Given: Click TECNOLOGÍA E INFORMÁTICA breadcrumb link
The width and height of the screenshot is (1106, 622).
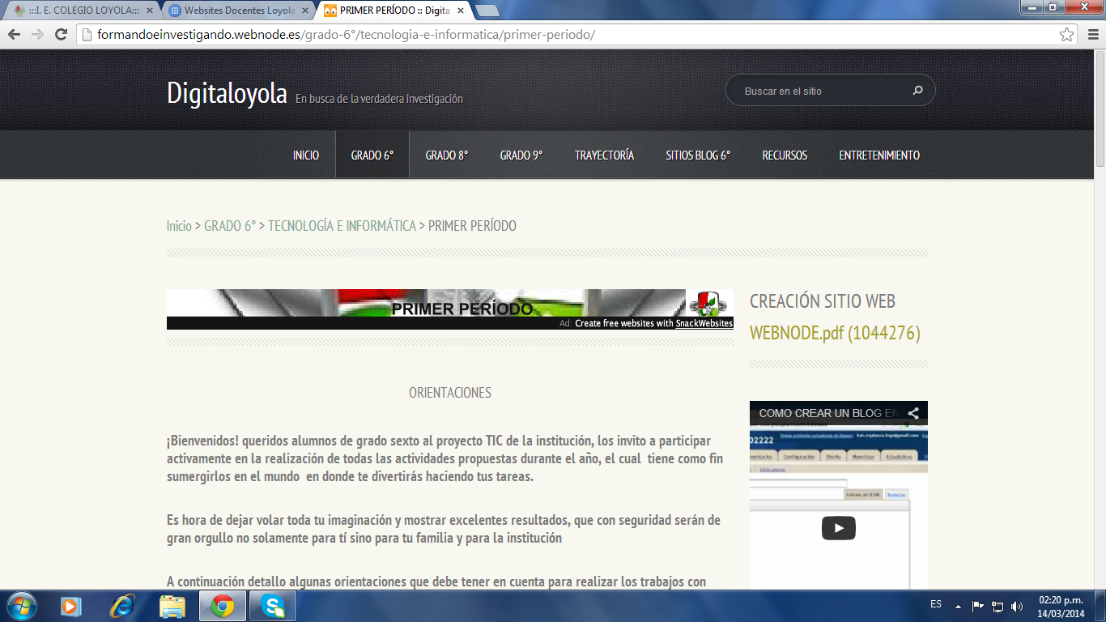Looking at the screenshot, I should [x=342, y=226].
